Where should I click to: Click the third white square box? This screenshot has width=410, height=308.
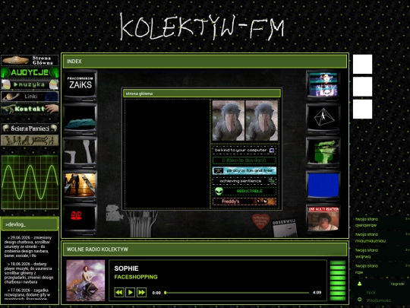(362, 109)
